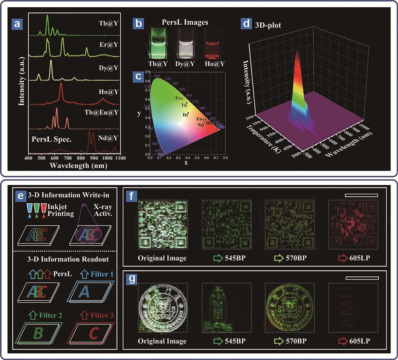Click the blue arrow next to Filter 1
398x360 pixels.
click(x=84, y=274)
